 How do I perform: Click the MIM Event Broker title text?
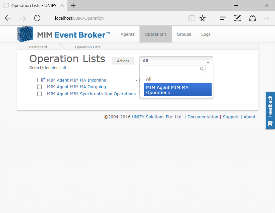(73, 35)
